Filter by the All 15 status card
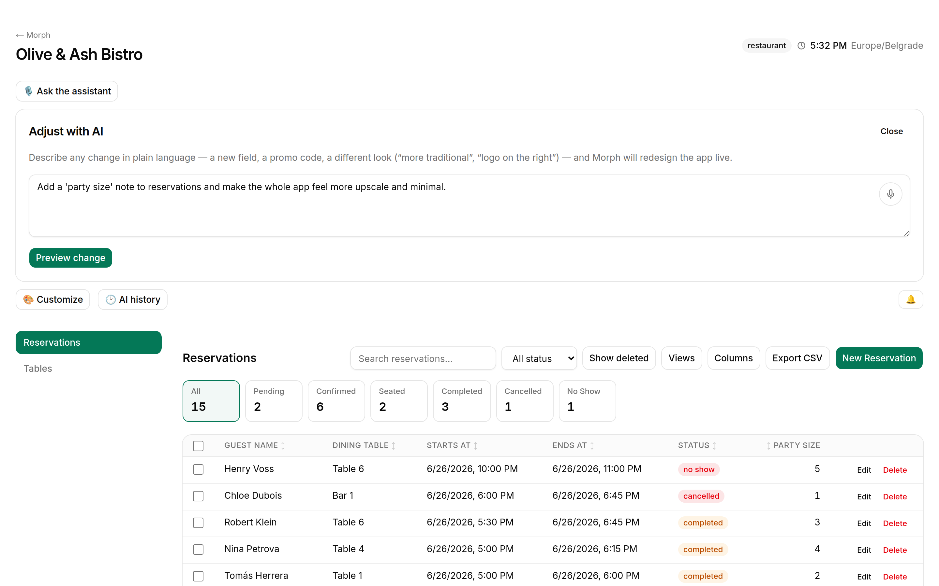This screenshot has height=586, width=939. (x=211, y=401)
